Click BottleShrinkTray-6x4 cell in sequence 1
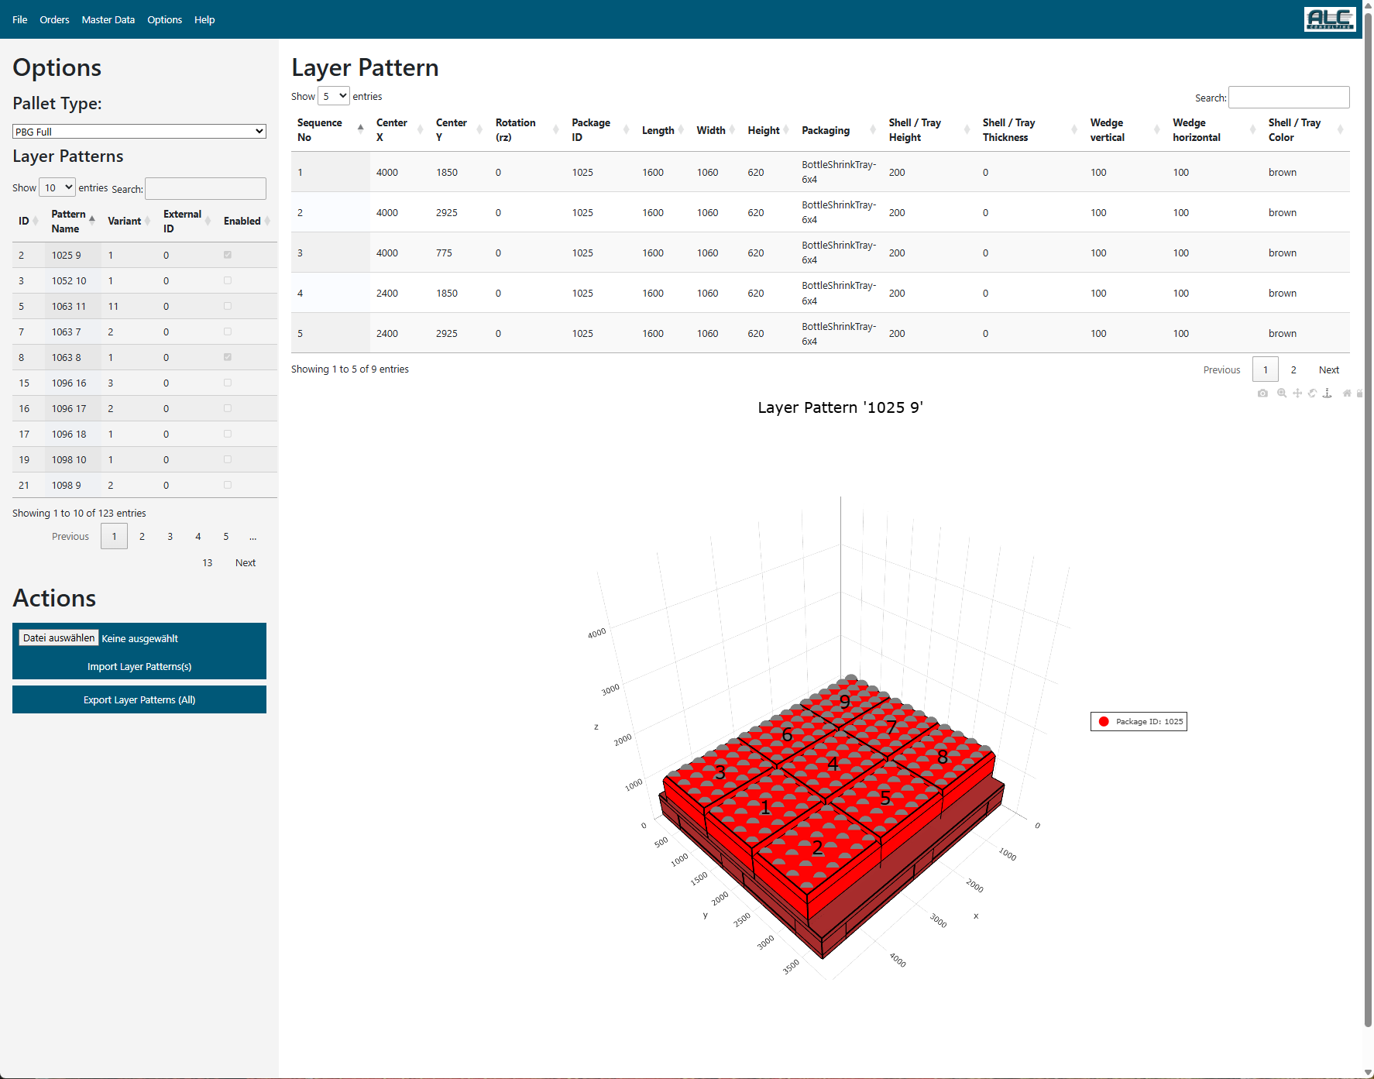 (839, 172)
